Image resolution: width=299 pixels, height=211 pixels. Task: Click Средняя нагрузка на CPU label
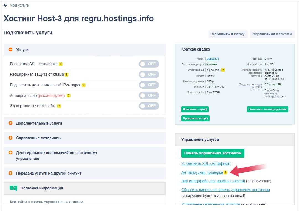[250, 86]
